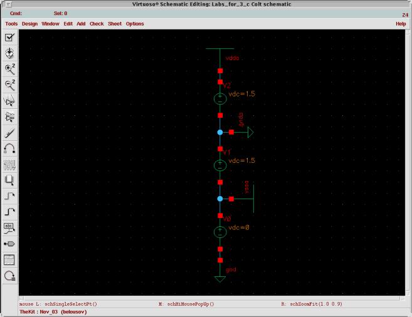The image size is (412, 317).
Task: Click the red pin square on gnda wire
Action: [231, 132]
